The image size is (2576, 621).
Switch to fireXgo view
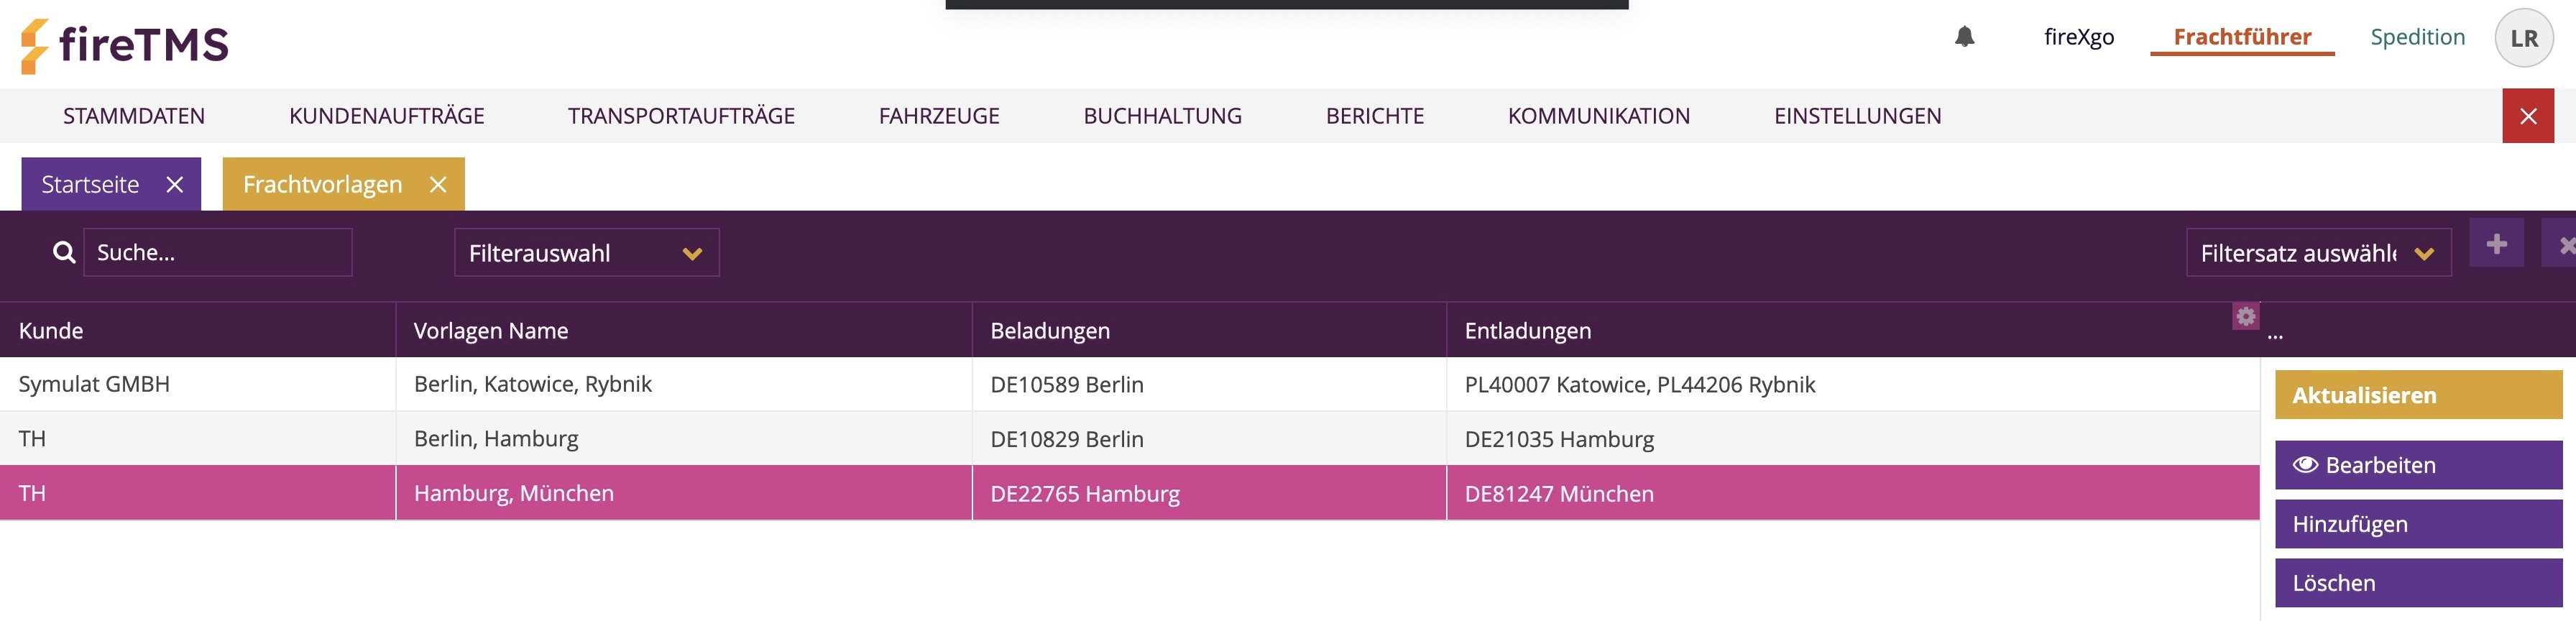[2078, 37]
